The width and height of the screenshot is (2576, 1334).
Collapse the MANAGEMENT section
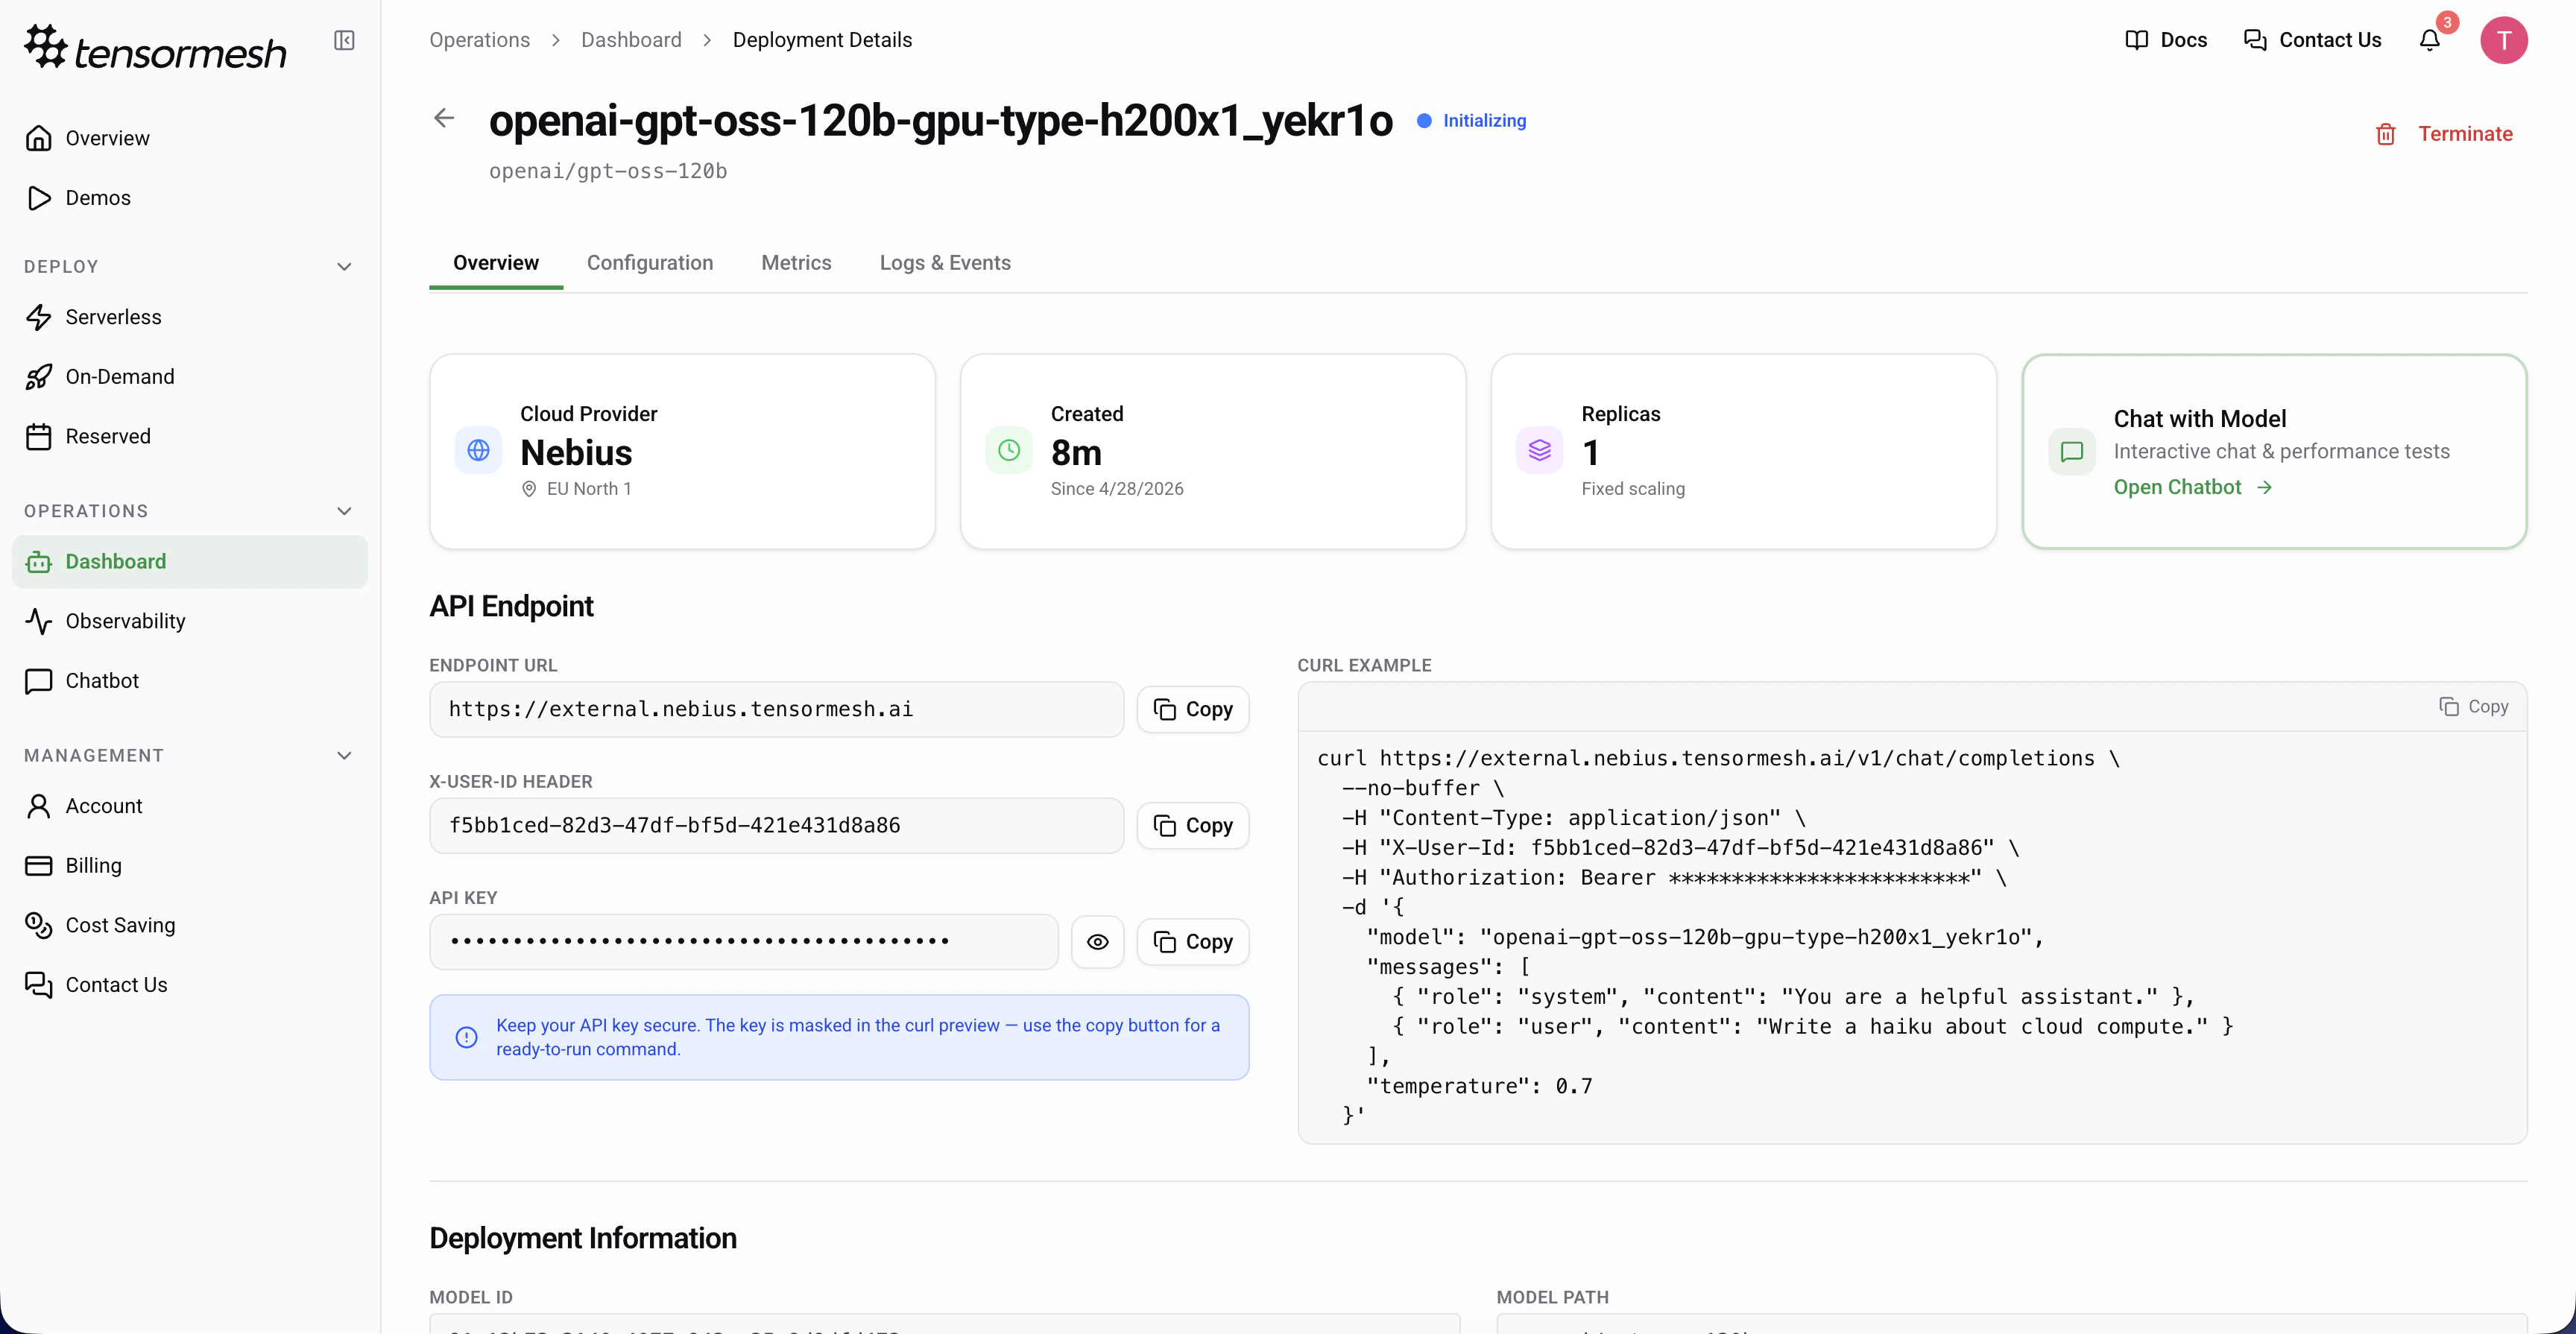pyautogui.click(x=344, y=756)
